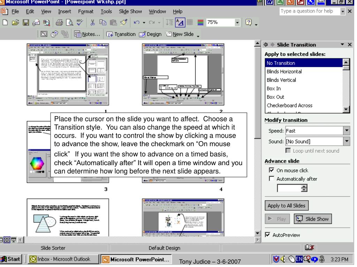
Task: Click the Design toolbar button
Action: point(150,34)
